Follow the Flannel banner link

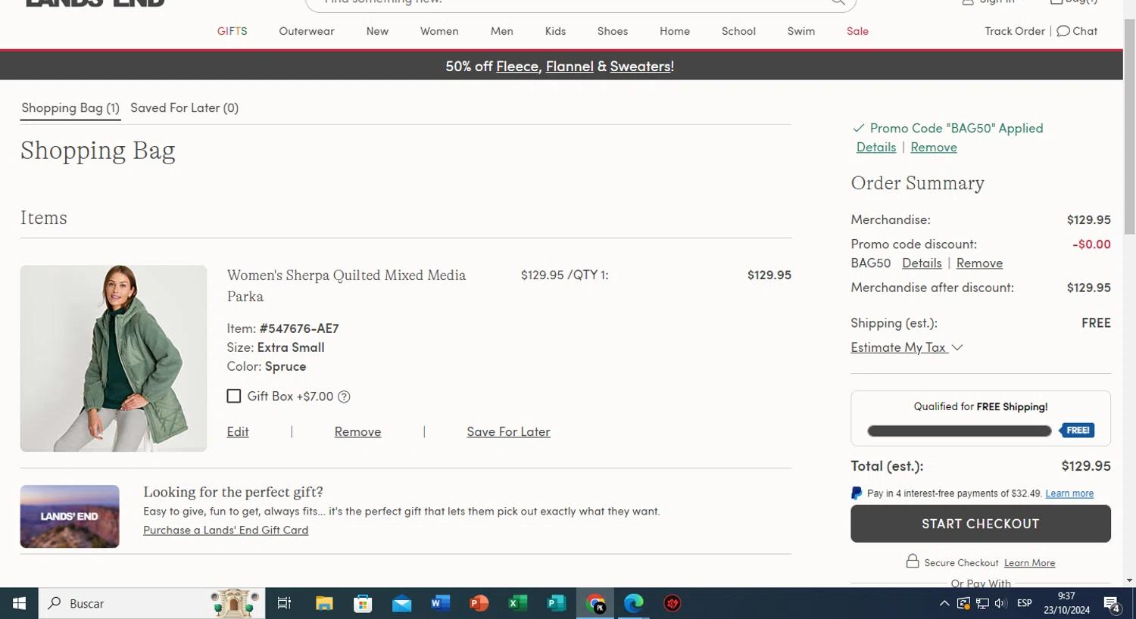tap(570, 66)
